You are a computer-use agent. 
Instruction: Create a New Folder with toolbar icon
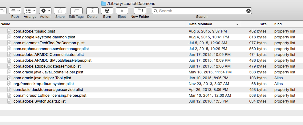(x=140, y=11)
